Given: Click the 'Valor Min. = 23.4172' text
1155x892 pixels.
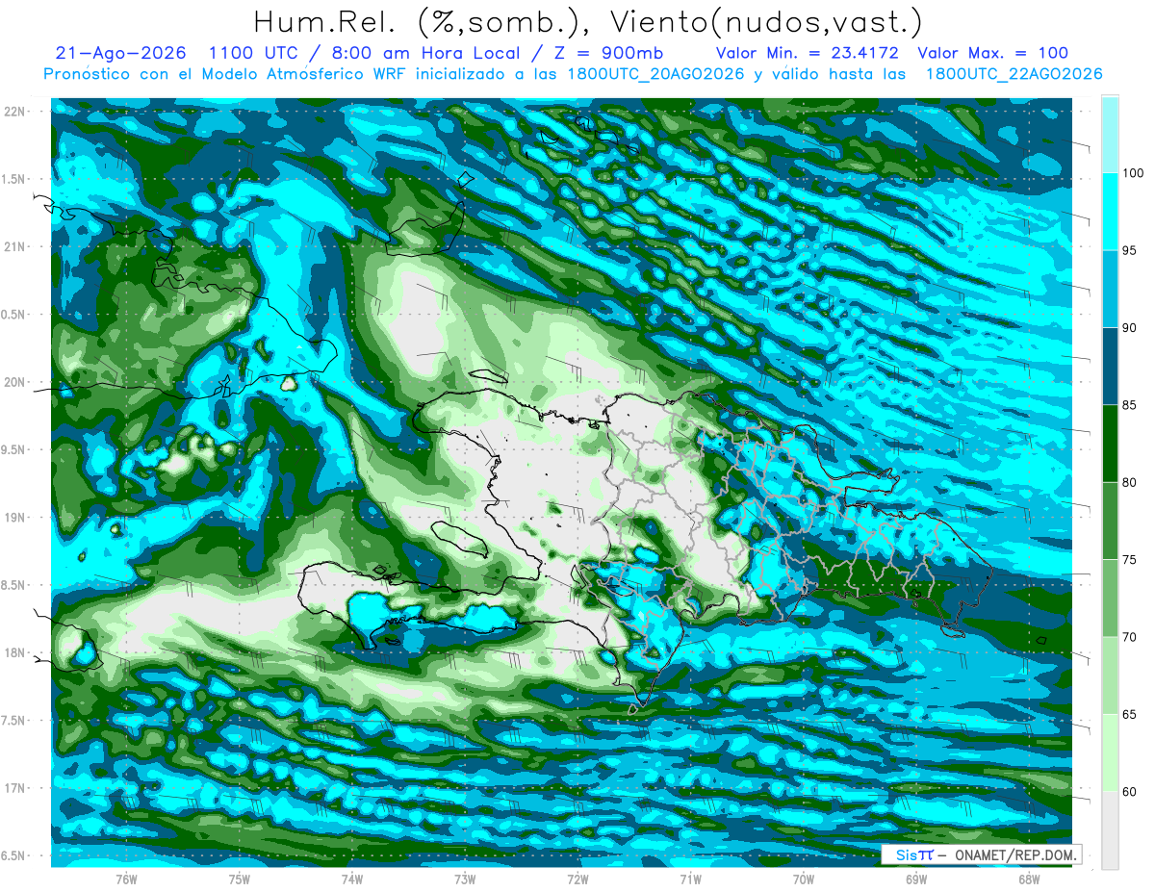Looking at the screenshot, I should coord(807,53).
